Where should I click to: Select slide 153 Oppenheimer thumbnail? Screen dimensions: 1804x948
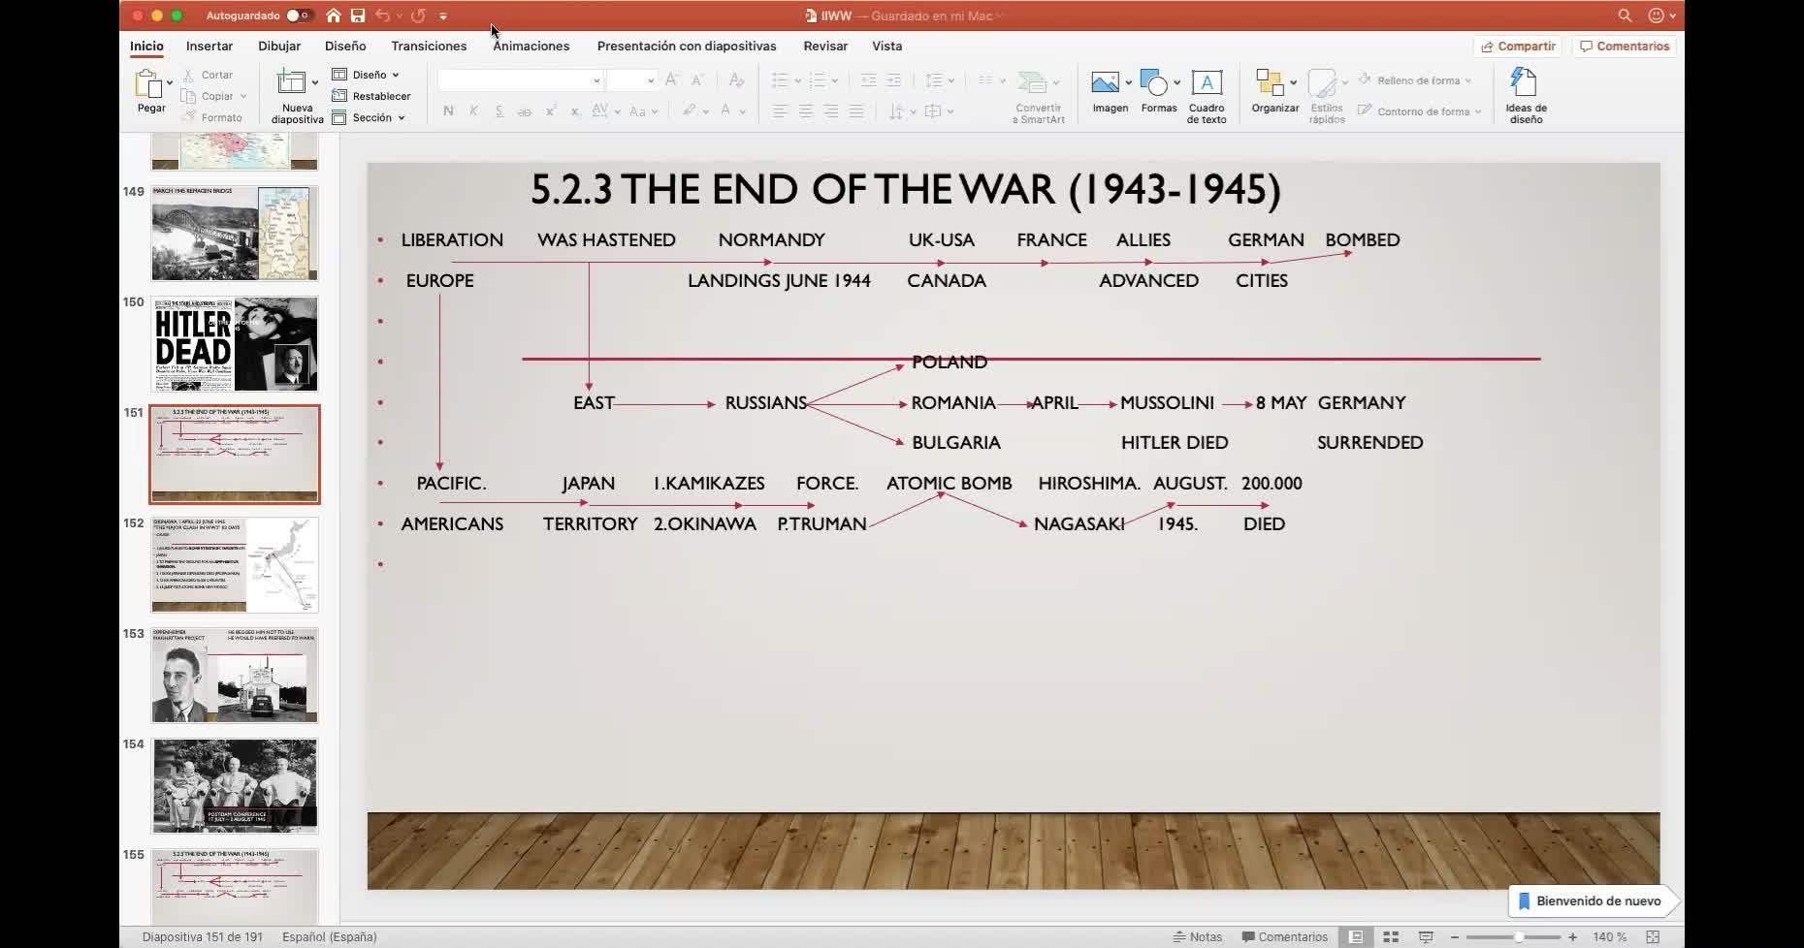[235, 676]
